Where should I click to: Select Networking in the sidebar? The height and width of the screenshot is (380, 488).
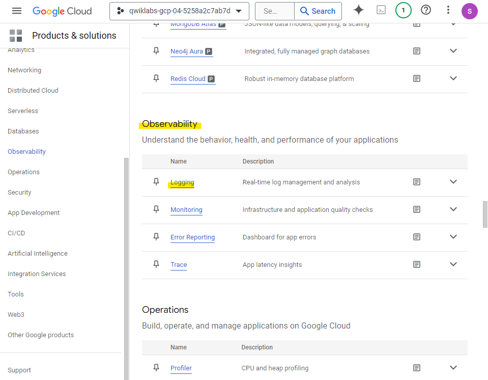pos(24,70)
